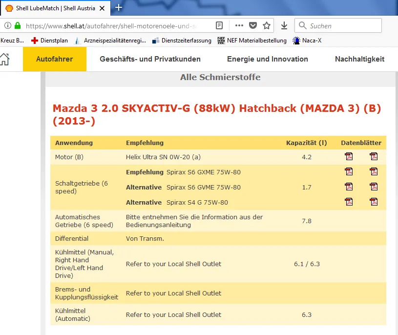Click Spirax S4 G 75W-80 alternative
This screenshot has height=335, width=398.
[x=197, y=203]
